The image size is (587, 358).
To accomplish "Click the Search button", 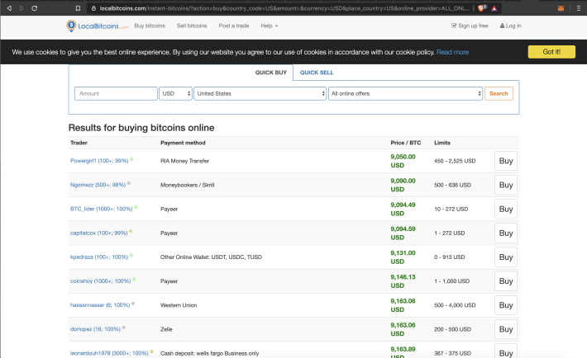I will click(499, 93).
